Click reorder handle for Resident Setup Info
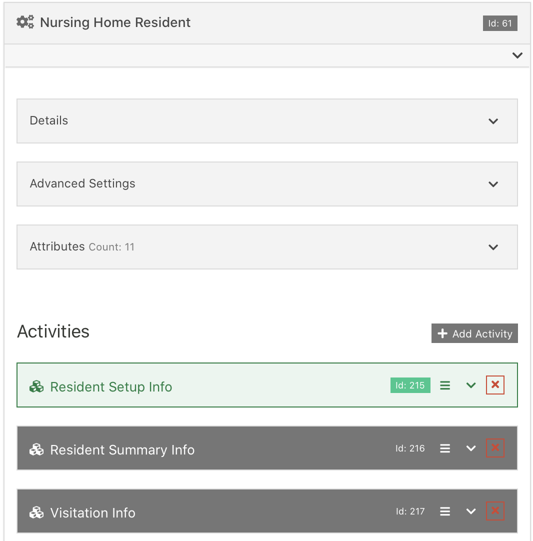 click(445, 385)
